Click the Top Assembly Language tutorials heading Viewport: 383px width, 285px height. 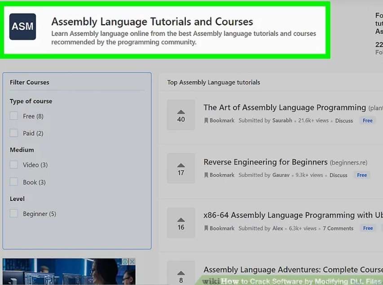pyautogui.click(x=213, y=83)
